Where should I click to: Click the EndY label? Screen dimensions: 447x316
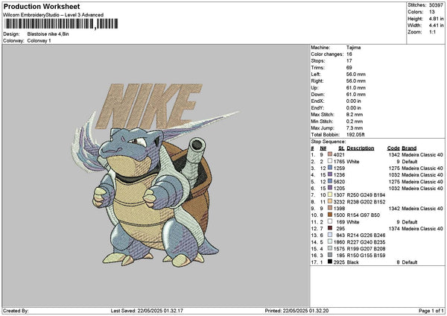(x=317, y=108)
